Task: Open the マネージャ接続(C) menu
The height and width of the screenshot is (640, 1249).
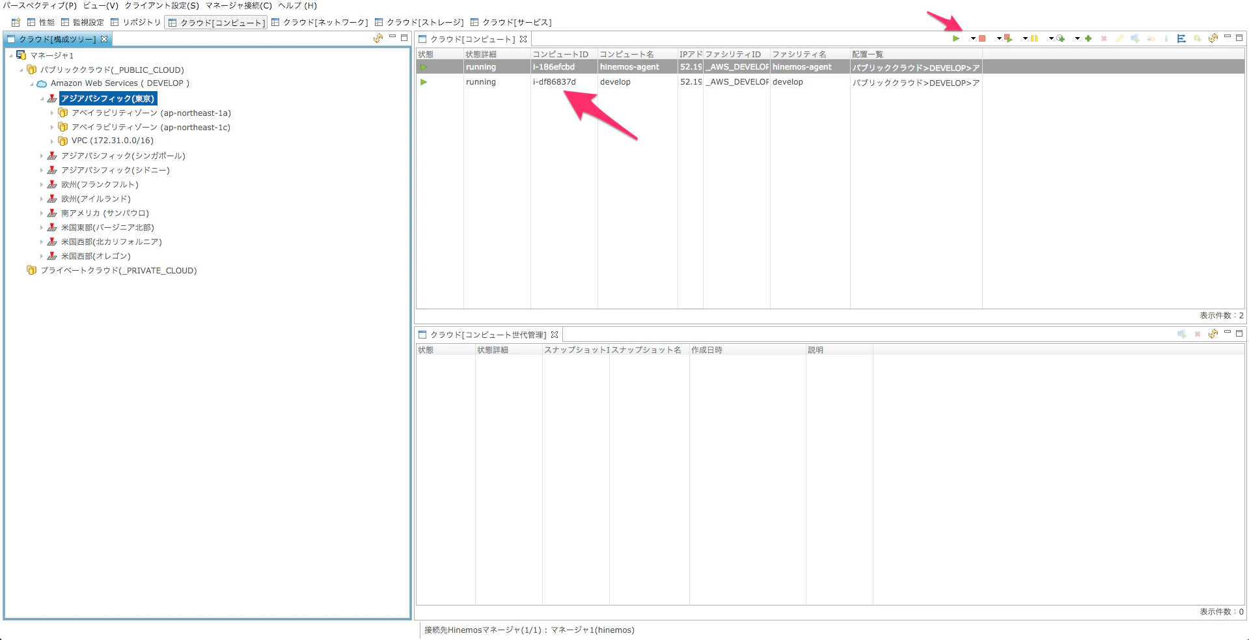Action: pos(238,5)
